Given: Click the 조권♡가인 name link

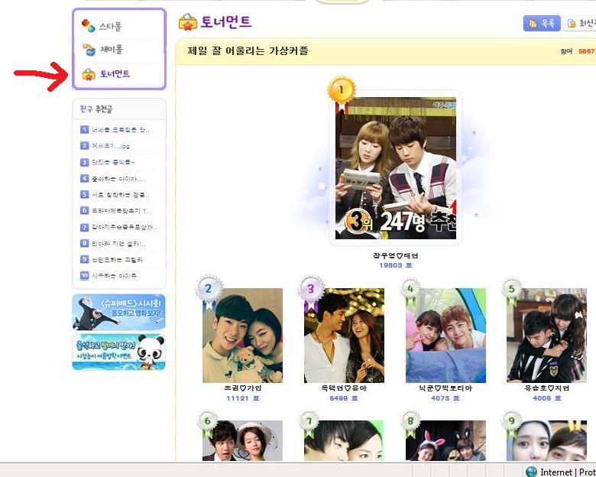Looking at the screenshot, I should [242, 388].
